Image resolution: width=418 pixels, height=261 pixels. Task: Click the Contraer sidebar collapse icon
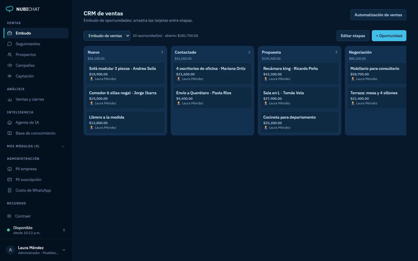point(9,216)
